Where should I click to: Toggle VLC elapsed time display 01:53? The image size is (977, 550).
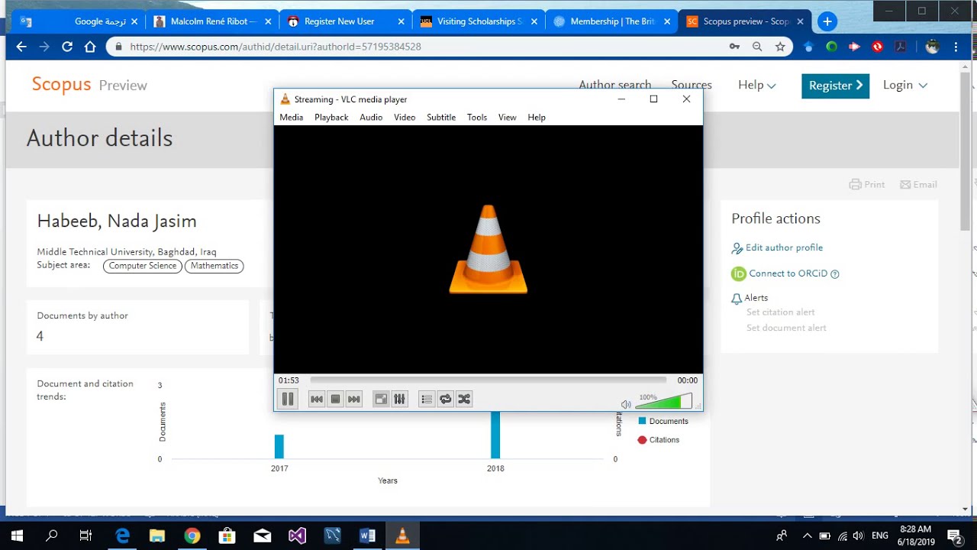[x=289, y=380]
